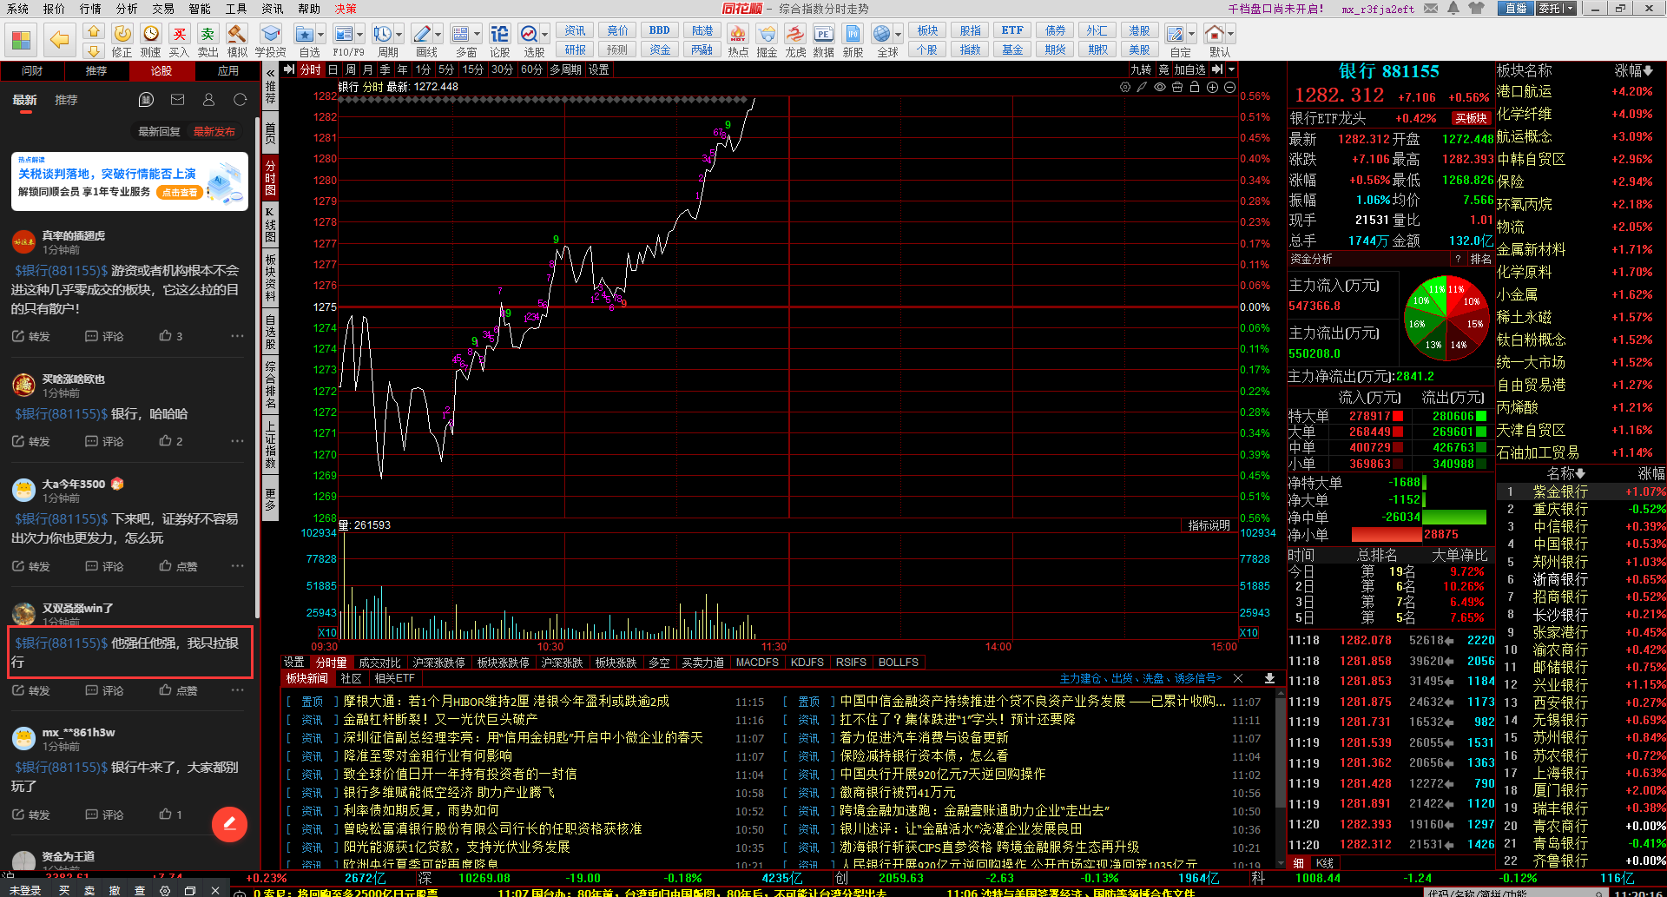Switch posts sorting to 最新回复

(x=159, y=132)
